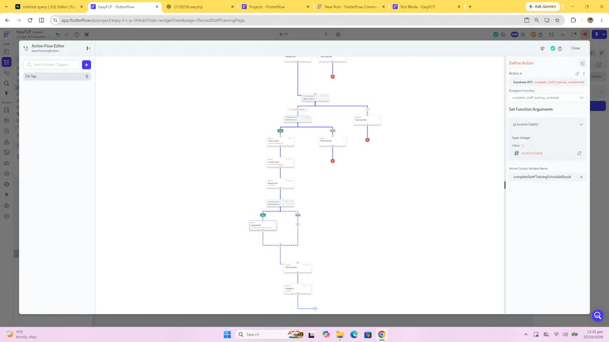Viewport: 609px width, 342px height.
Task: Click the grey FALSE label beside Supabase RPC branch
Action: click(x=298, y=215)
